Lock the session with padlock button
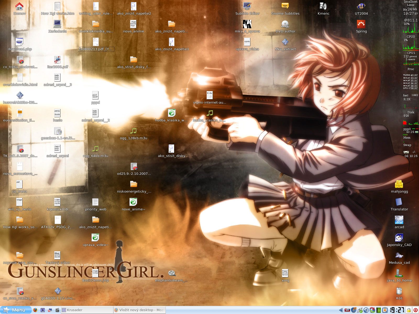 pos(409,310)
